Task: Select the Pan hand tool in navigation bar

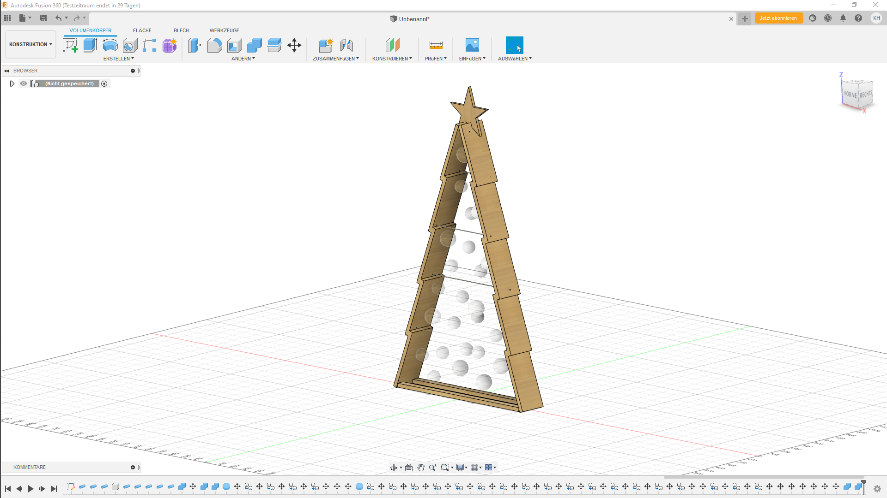Action: pos(421,467)
